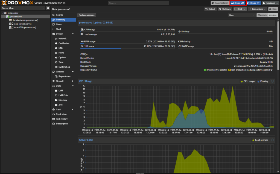280x174 pixels.
Task: Click the Replication retweet icon
Action: point(54,114)
